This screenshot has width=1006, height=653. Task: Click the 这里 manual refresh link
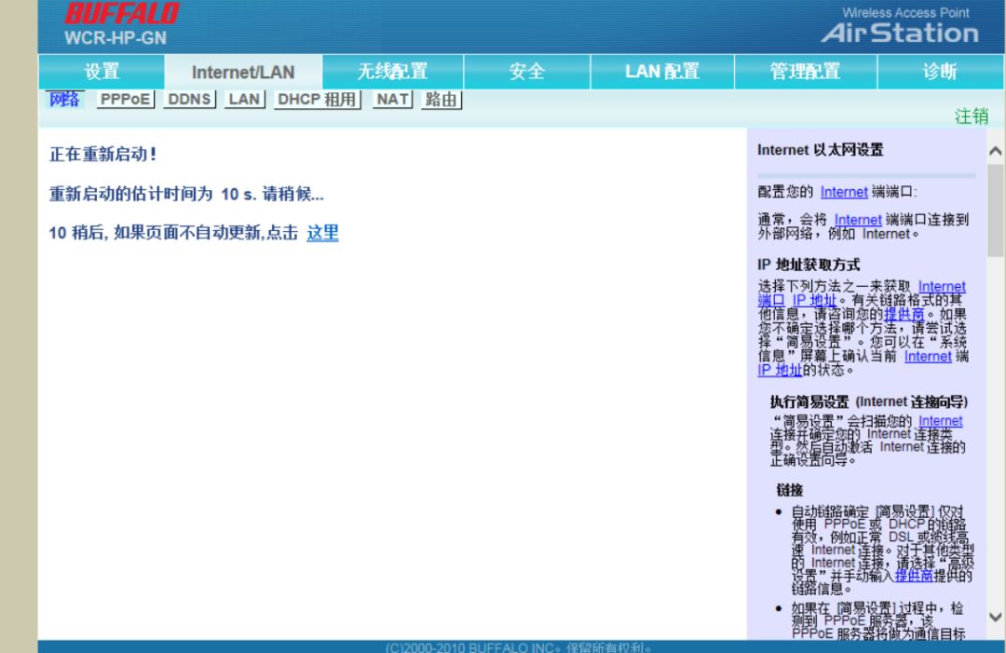321,234
